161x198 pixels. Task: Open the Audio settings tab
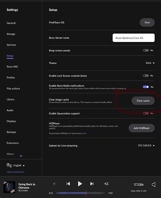10,110
